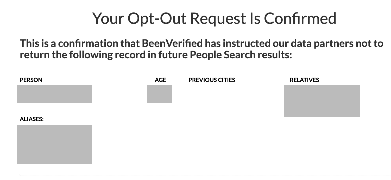Click the PREVIOUS CITIES column label
391x180 pixels.
tap(212, 80)
